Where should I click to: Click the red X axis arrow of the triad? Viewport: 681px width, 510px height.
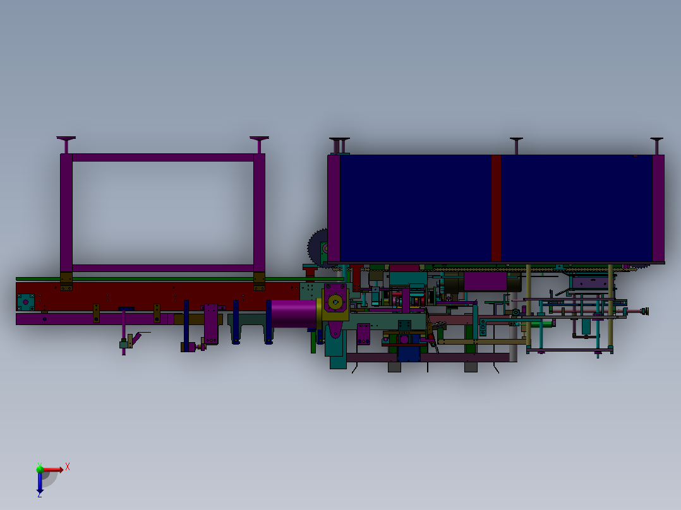(53, 470)
